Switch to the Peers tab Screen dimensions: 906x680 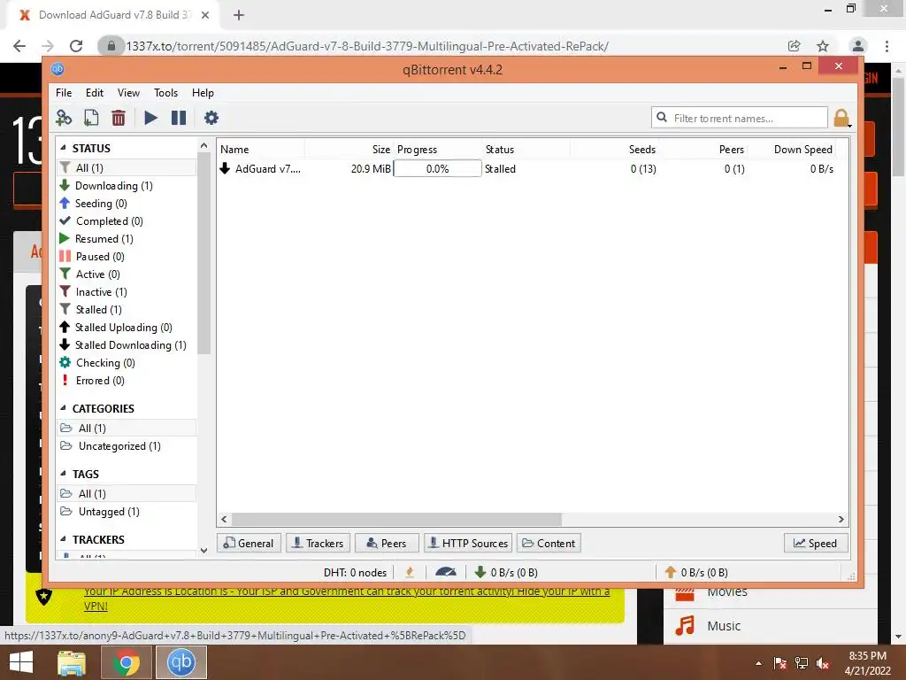[x=387, y=543]
